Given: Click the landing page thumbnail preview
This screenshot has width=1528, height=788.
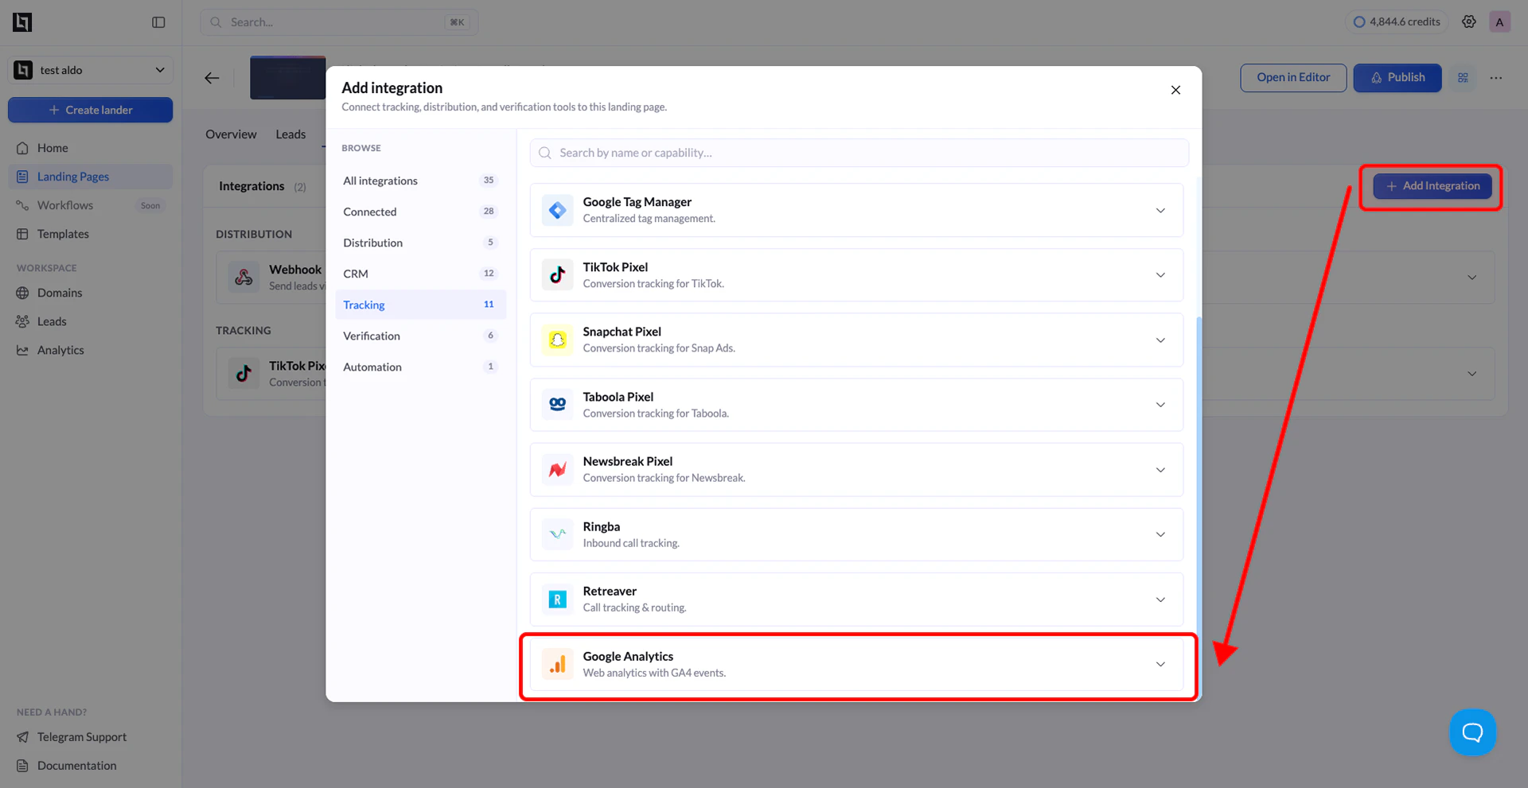Looking at the screenshot, I should click(288, 78).
